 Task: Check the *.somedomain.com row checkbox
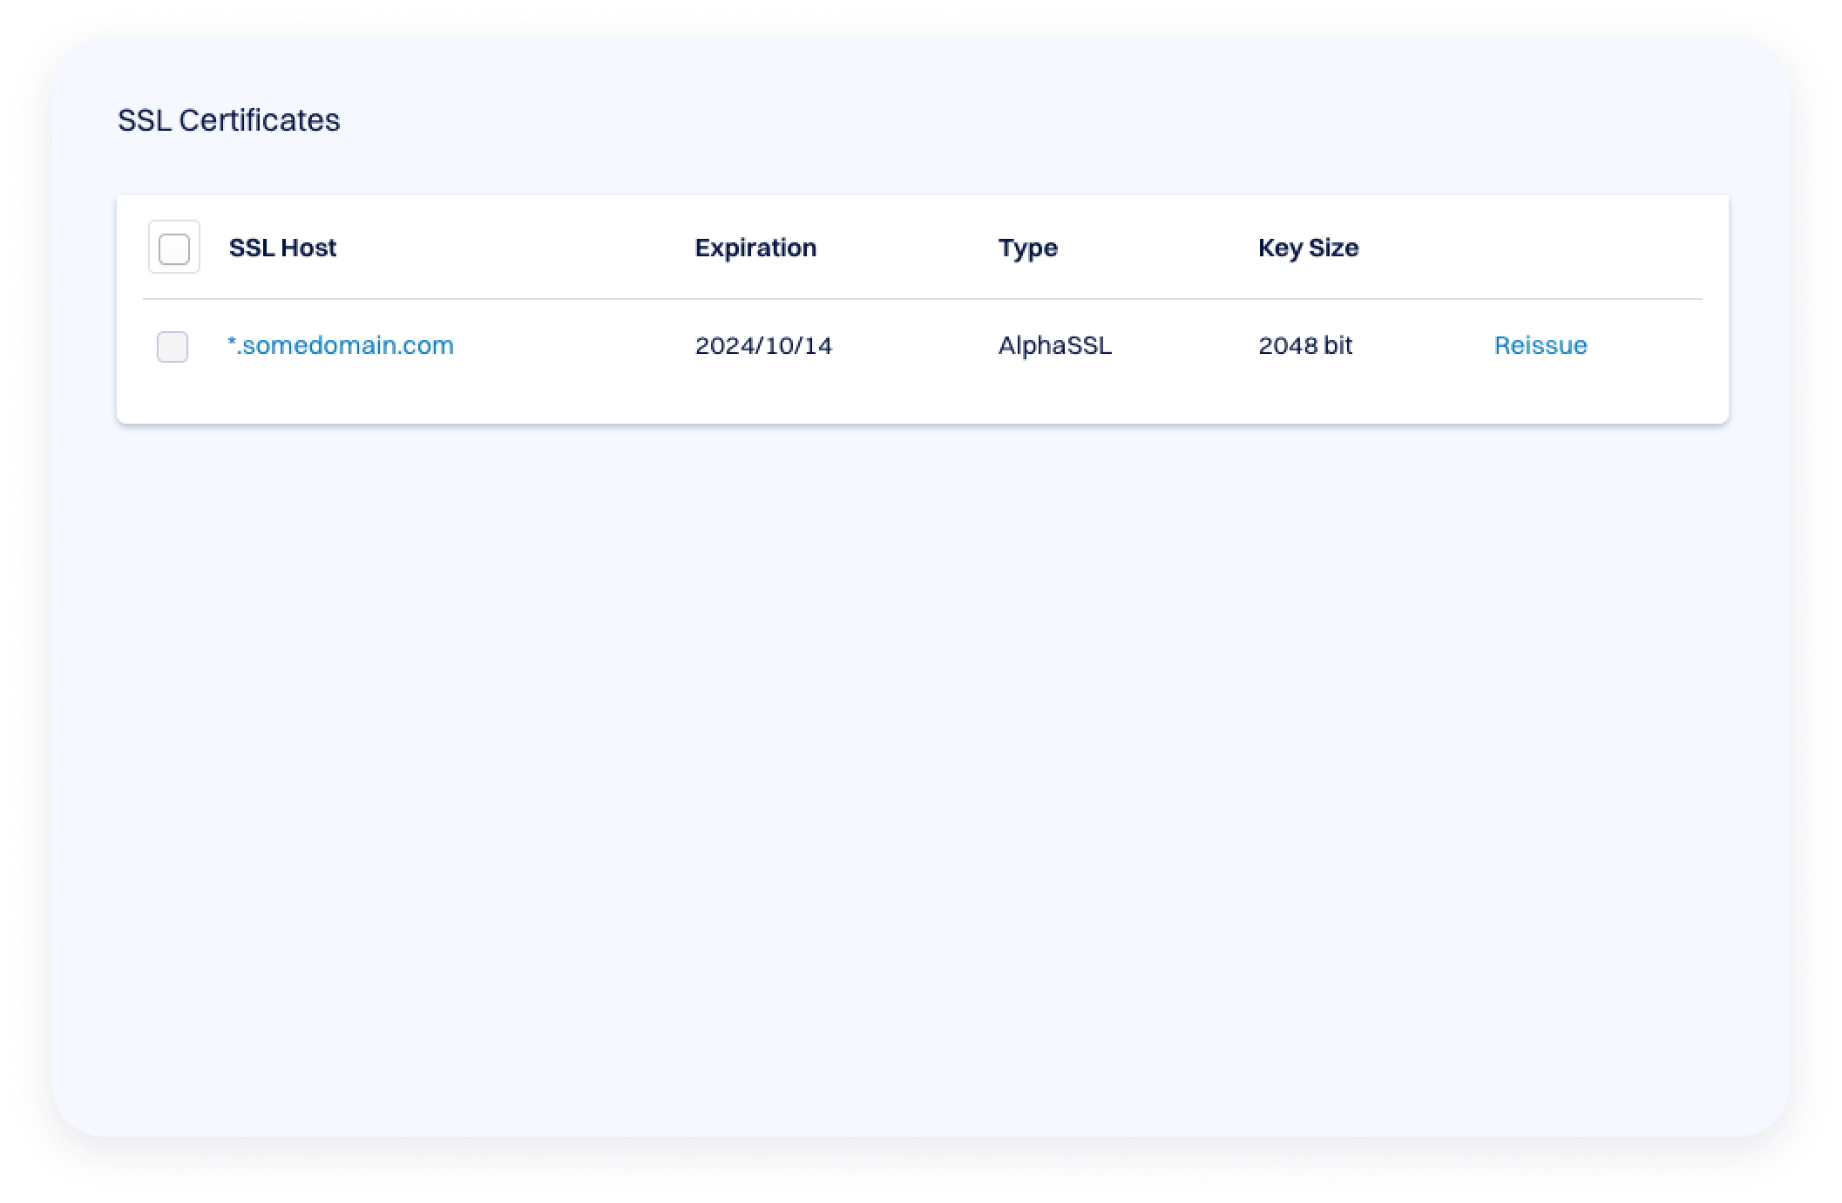pos(173,346)
